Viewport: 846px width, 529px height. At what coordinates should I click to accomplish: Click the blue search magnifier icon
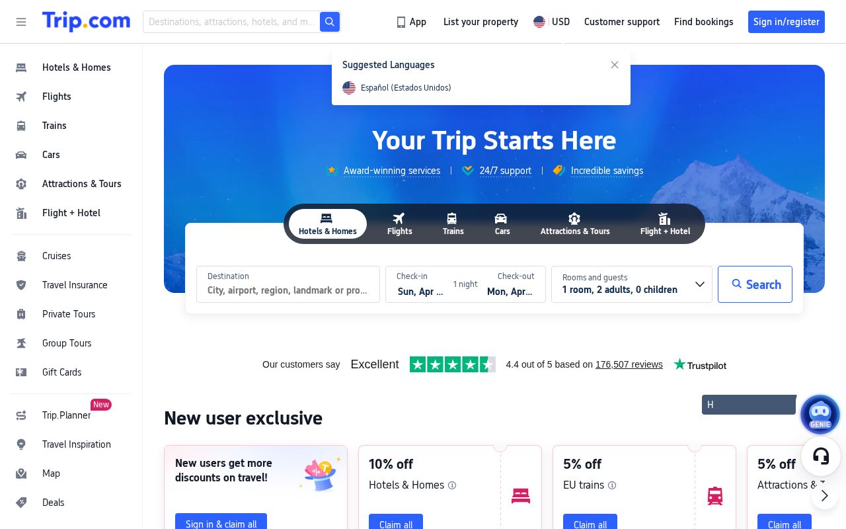tap(329, 22)
